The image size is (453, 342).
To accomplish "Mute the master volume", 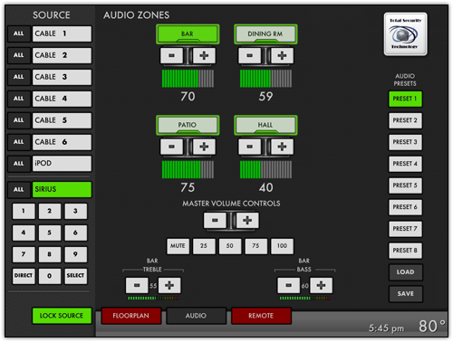I will click(x=178, y=246).
